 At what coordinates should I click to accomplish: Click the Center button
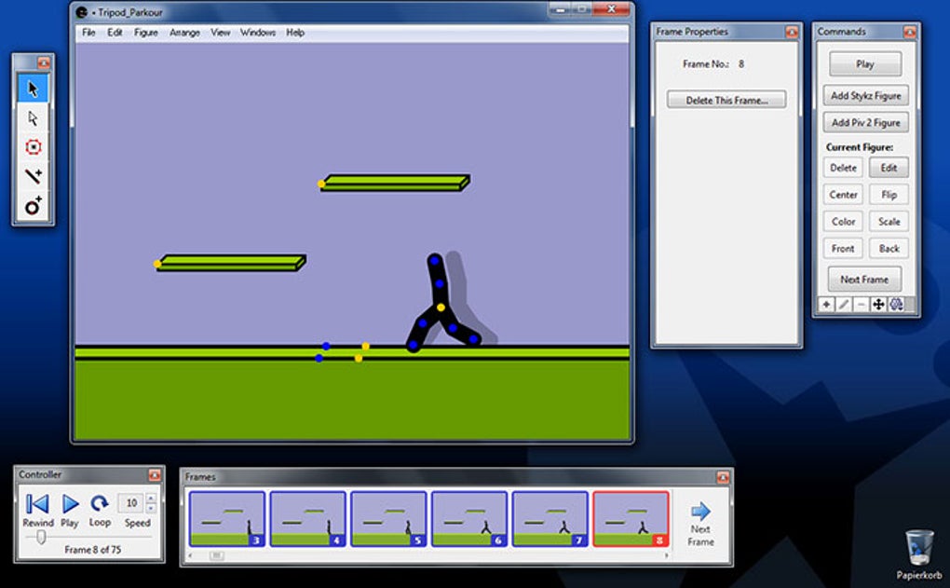pos(843,195)
